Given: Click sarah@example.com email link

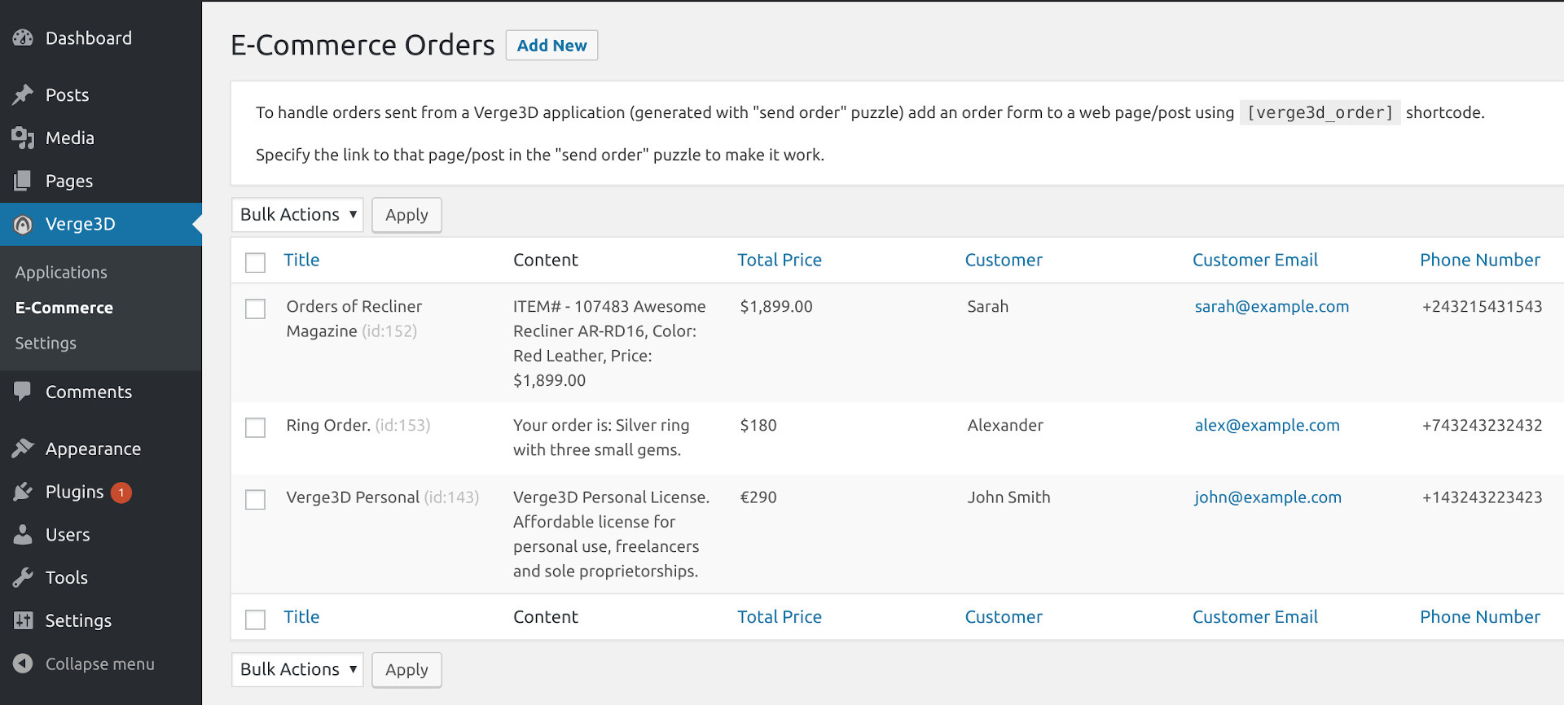Looking at the screenshot, I should point(1272,306).
